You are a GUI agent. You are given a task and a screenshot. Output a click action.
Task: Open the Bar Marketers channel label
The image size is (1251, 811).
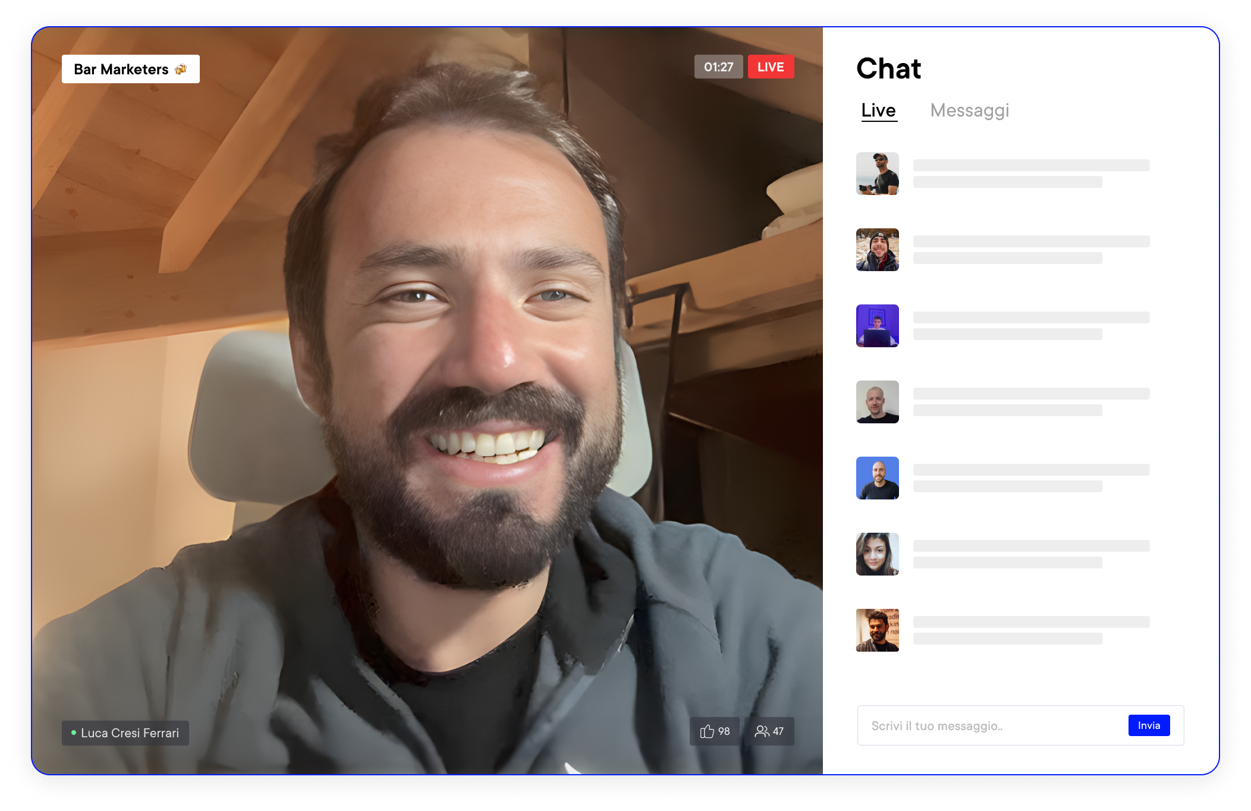[x=121, y=70]
